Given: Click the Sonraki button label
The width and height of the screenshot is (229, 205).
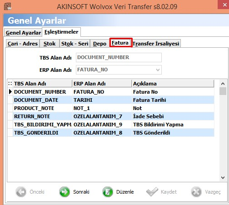Looking at the screenshot, I should (x=81, y=192).
